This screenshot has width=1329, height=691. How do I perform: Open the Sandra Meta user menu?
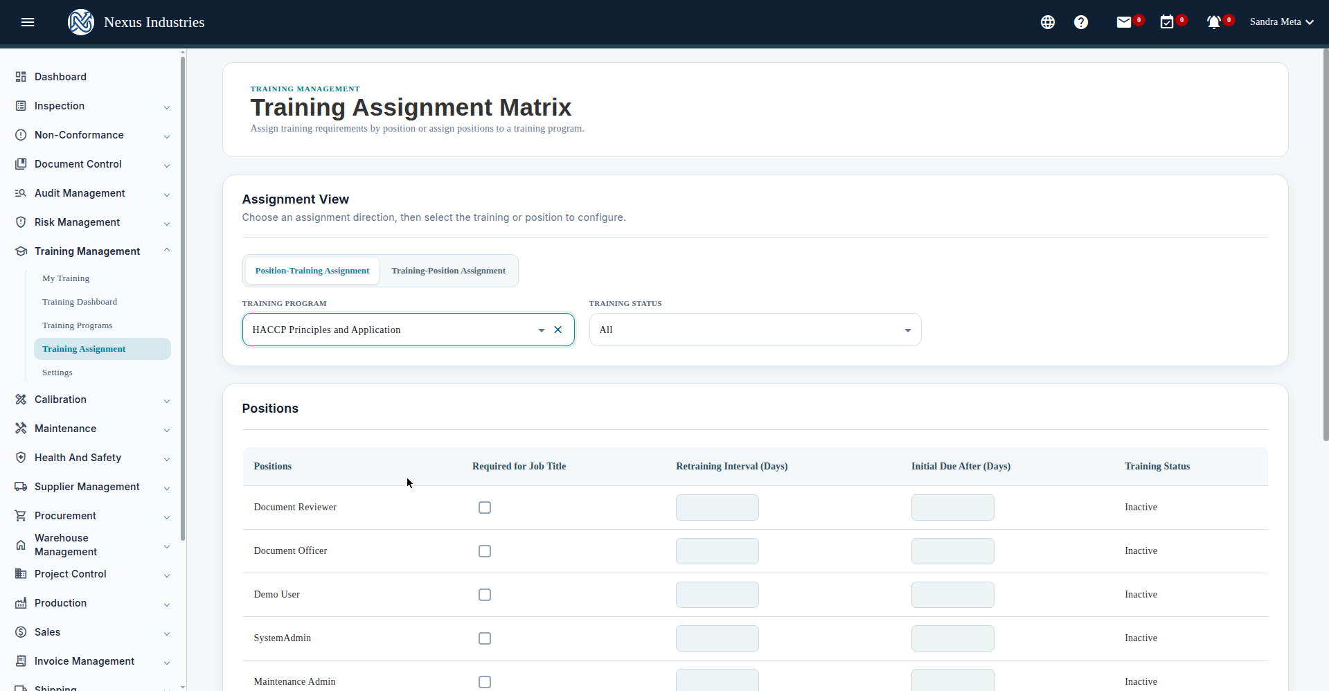click(x=1282, y=22)
